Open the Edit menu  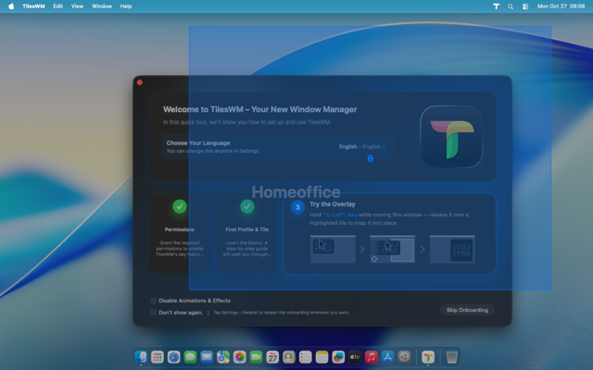[x=58, y=6]
